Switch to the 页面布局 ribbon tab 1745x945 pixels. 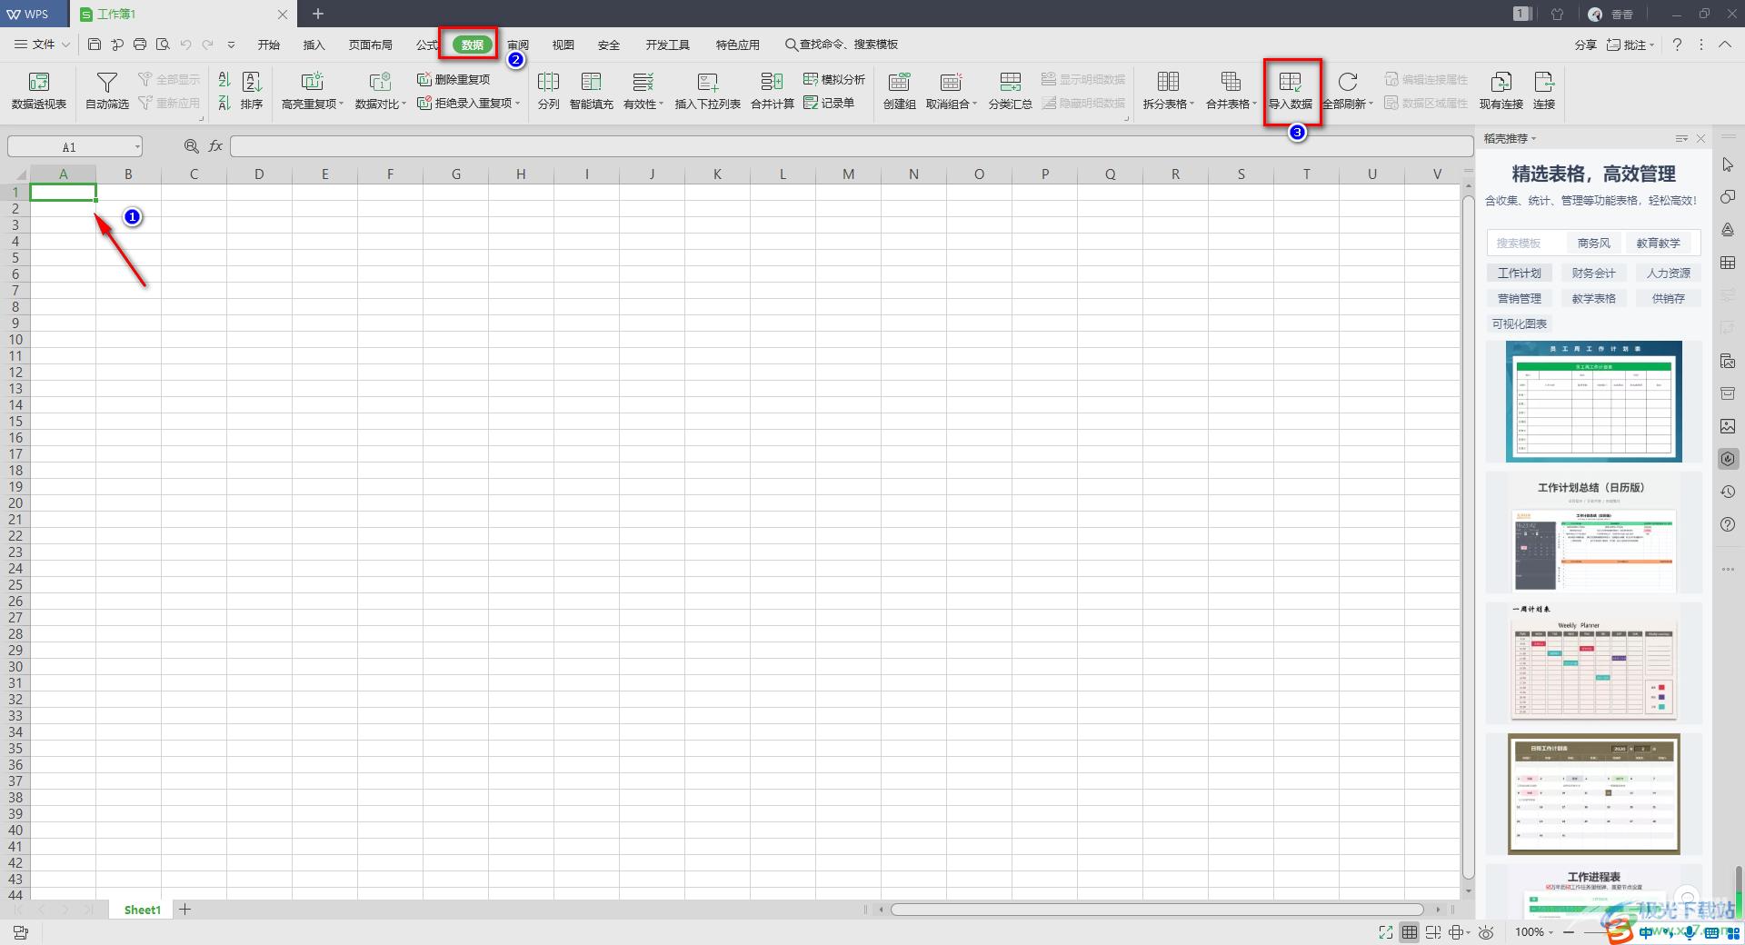[371, 45]
